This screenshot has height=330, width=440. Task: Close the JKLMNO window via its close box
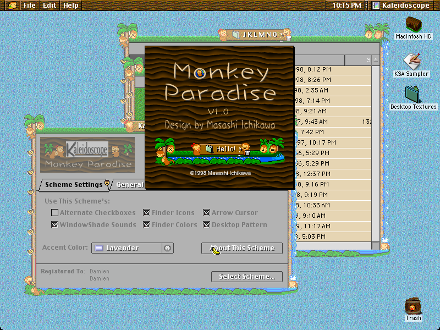click(133, 35)
